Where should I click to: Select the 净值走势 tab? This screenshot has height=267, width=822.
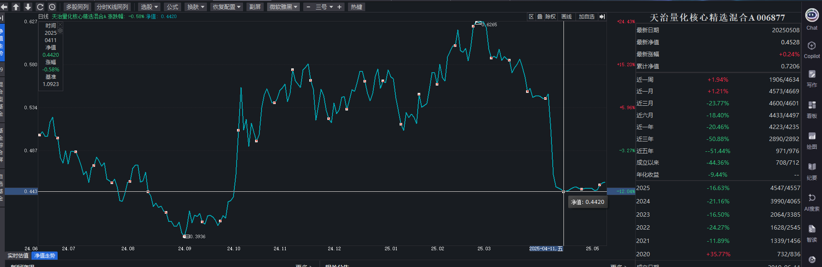pyautogui.click(x=45, y=256)
